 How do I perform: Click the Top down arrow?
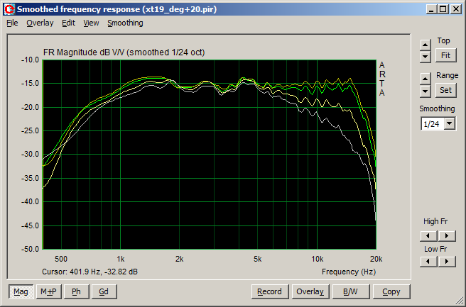pyautogui.click(x=426, y=56)
